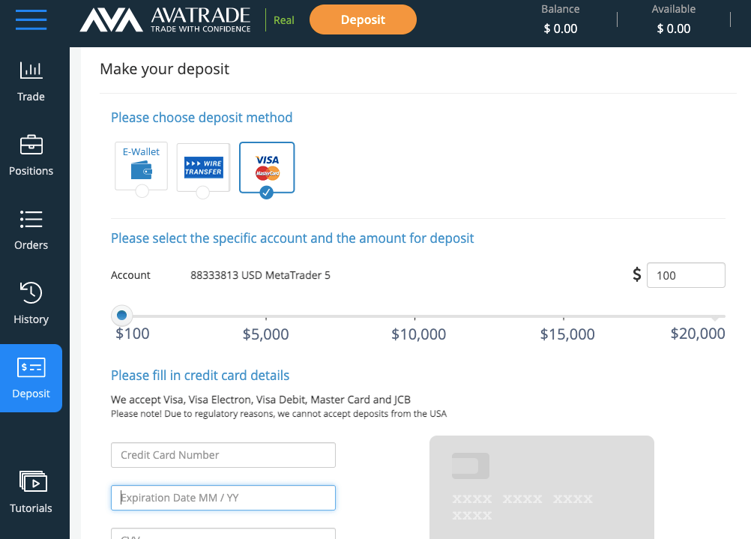Click the Real account type label
751x539 pixels.
pyautogui.click(x=283, y=20)
